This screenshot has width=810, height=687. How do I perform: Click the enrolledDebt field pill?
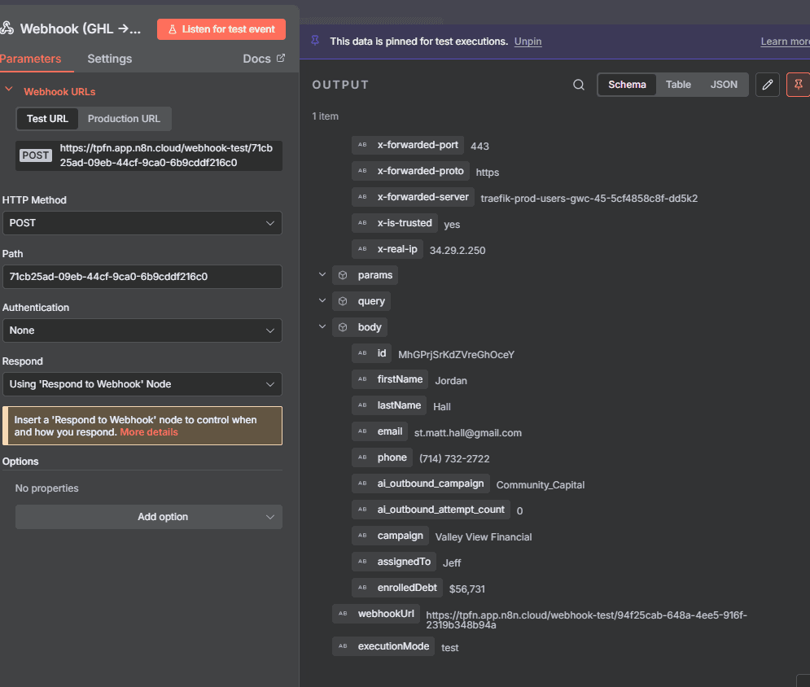point(397,588)
